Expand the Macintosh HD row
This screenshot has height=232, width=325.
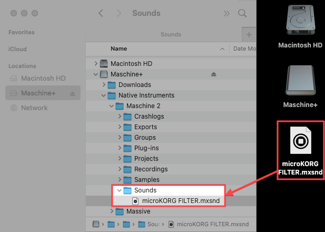pos(96,63)
